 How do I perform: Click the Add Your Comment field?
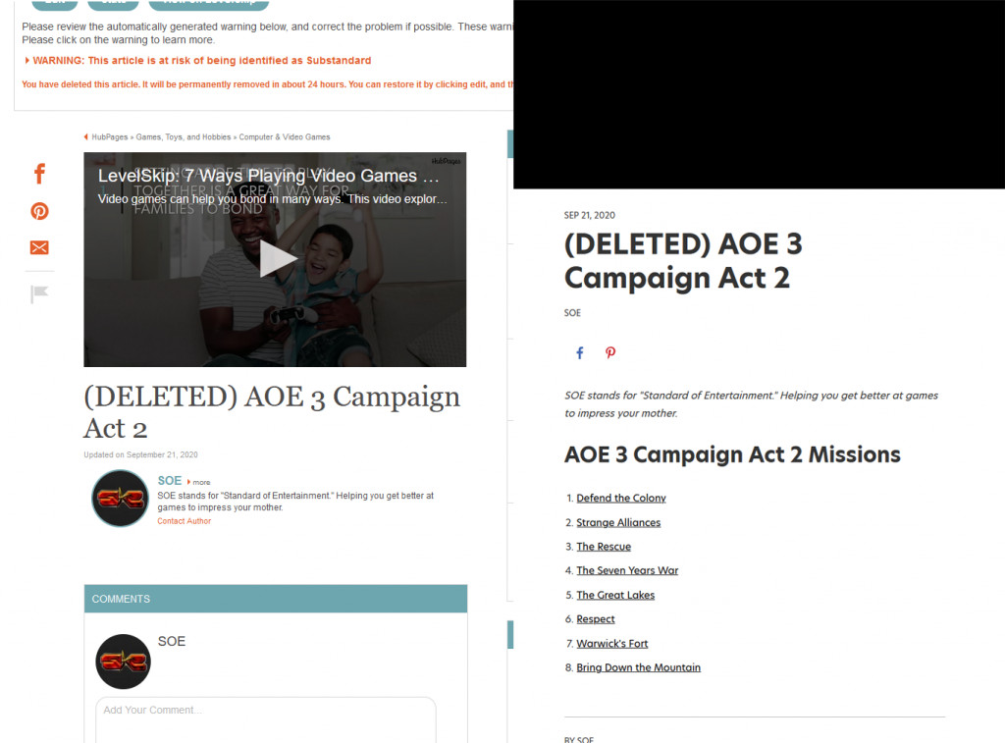pyautogui.click(x=266, y=719)
